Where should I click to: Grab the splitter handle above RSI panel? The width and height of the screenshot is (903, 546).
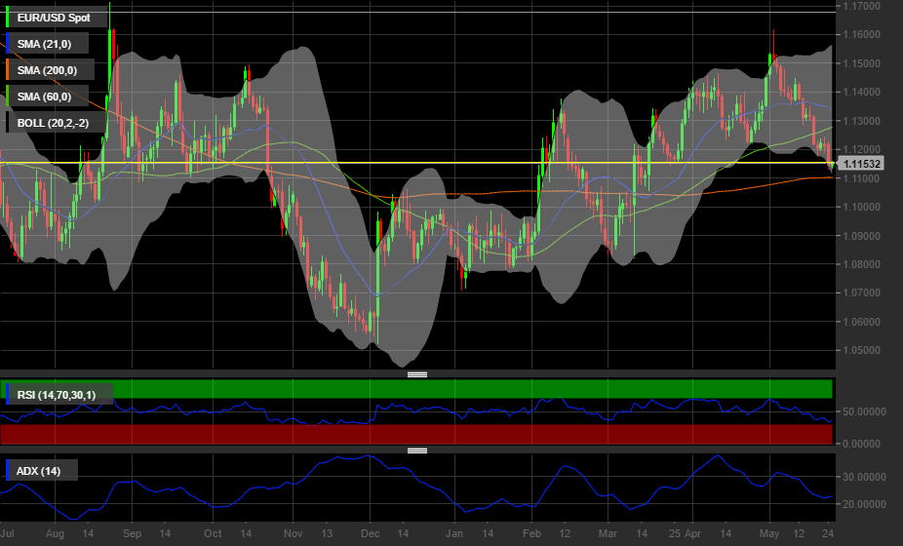pyautogui.click(x=417, y=374)
